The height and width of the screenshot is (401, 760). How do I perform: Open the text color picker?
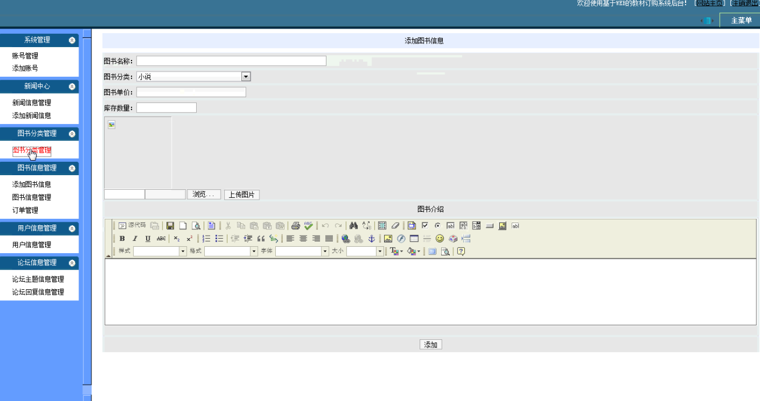[396, 251]
